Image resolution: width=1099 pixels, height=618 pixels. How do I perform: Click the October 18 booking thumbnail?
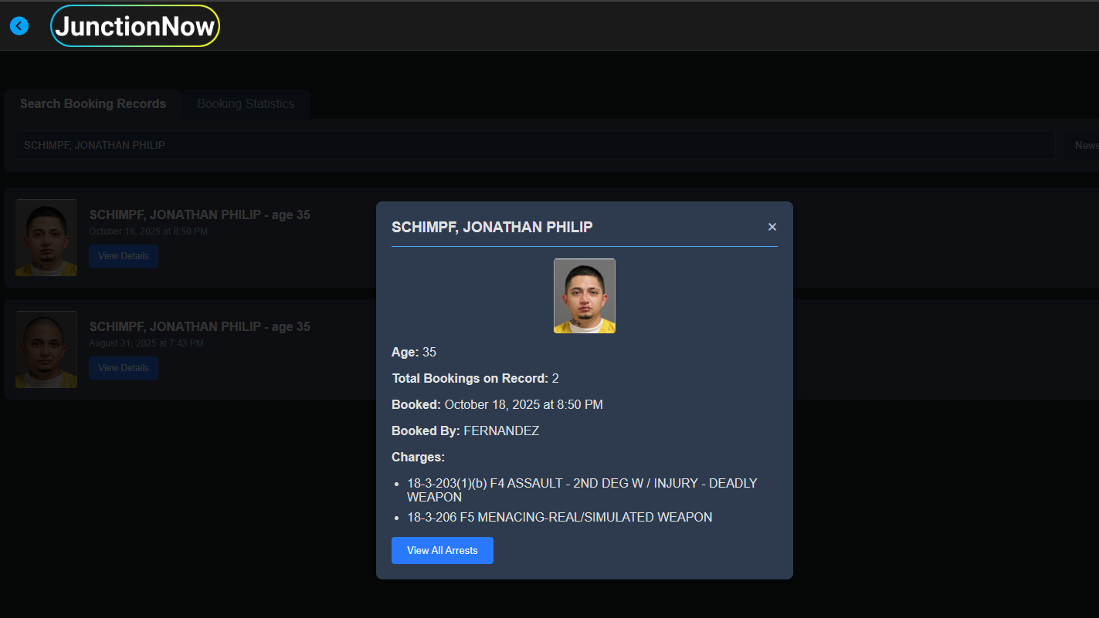(x=46, y=238)
